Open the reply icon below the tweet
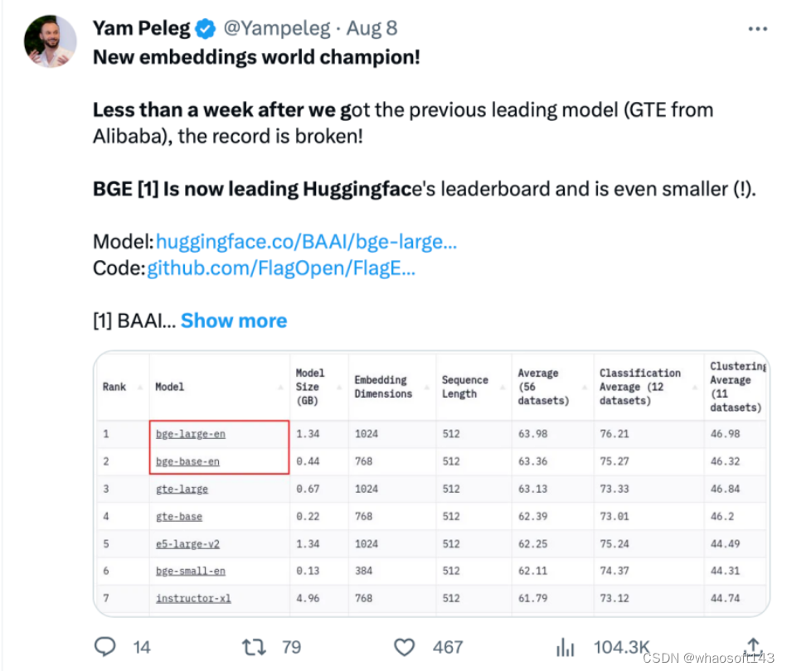787x671 pixels. coord(104,647)
